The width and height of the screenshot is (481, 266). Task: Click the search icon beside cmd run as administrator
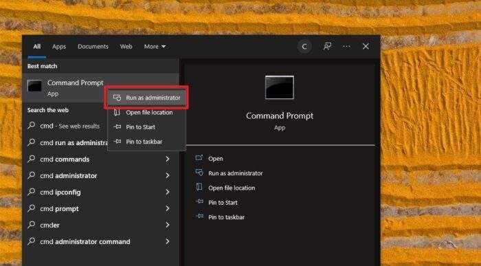coord(32,142)
